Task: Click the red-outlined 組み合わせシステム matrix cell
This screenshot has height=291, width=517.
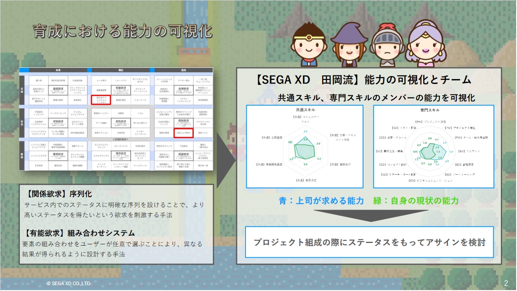Action: pos(101,100)
